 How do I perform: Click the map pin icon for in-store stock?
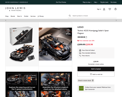point(93,80)
